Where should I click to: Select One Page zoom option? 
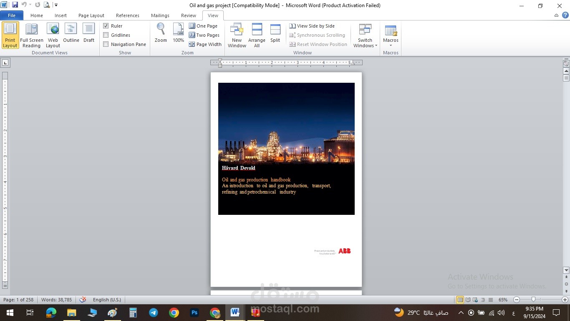click(x=203, y=26)
